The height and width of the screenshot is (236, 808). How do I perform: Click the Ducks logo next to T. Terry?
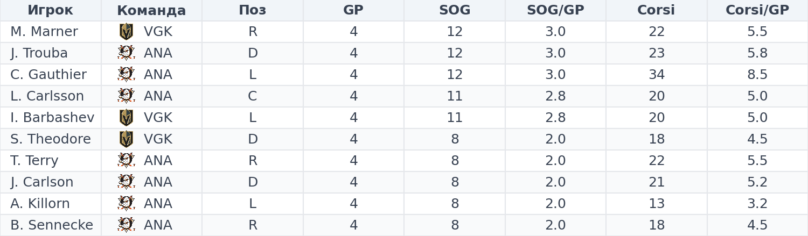click(x=126, y=161)
